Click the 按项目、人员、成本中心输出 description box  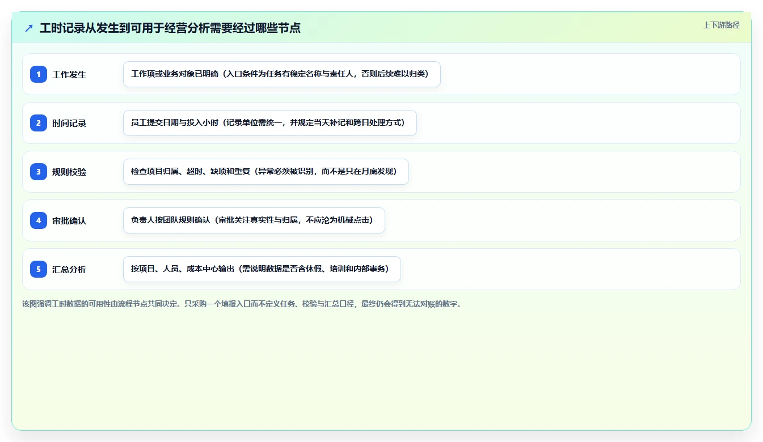coord(262,269)
